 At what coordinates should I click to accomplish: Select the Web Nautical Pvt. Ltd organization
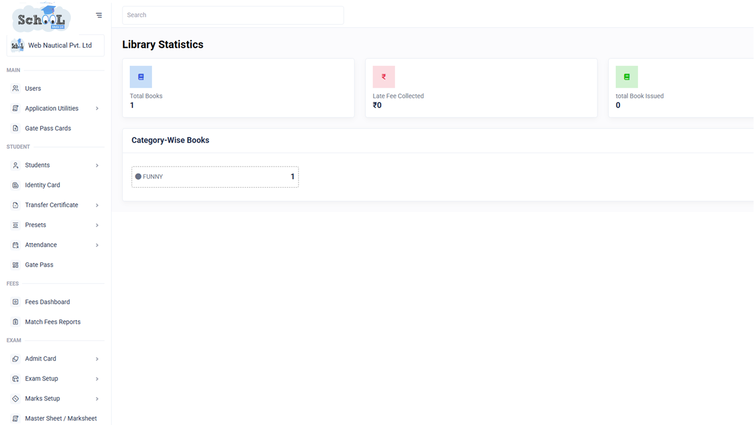coord(56,46)
